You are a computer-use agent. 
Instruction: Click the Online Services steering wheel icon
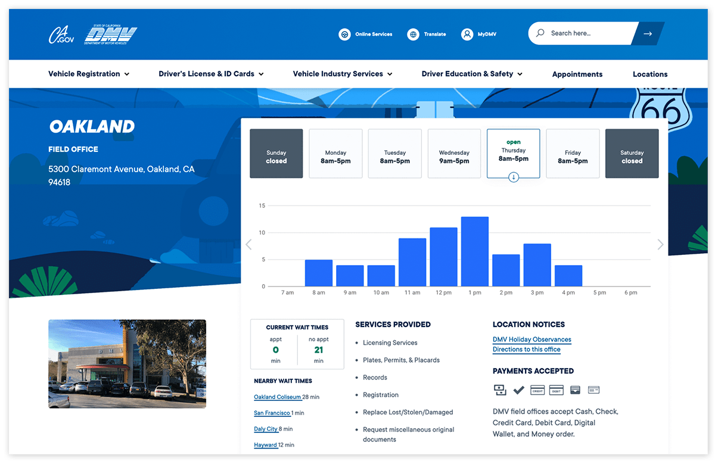click(x=344, y=35)
